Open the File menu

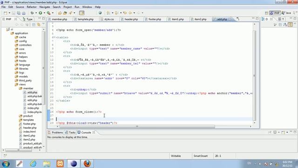(3, 7)
